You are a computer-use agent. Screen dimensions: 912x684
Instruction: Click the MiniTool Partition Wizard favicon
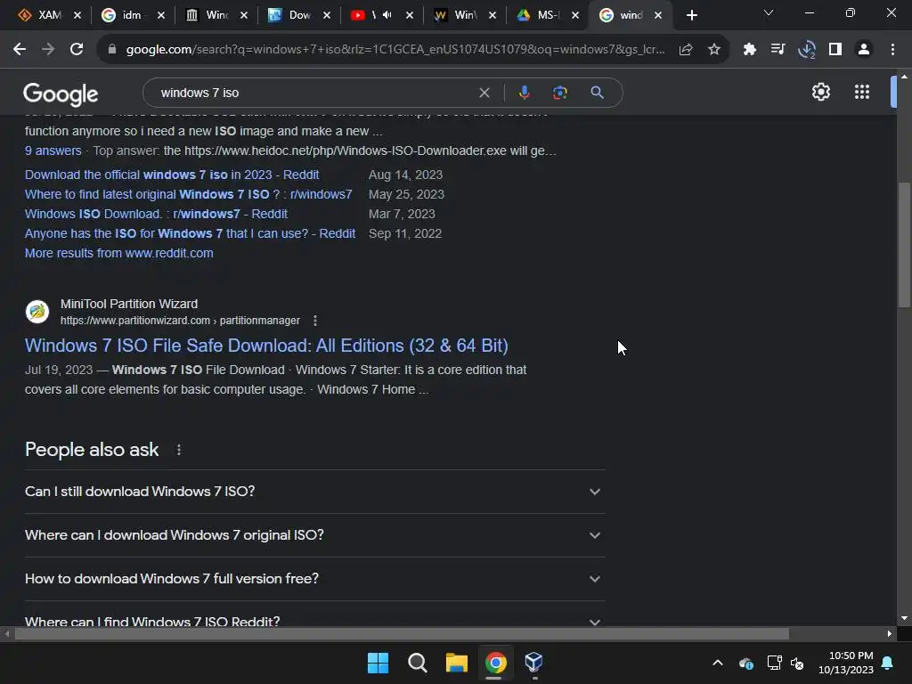point(37,312)
